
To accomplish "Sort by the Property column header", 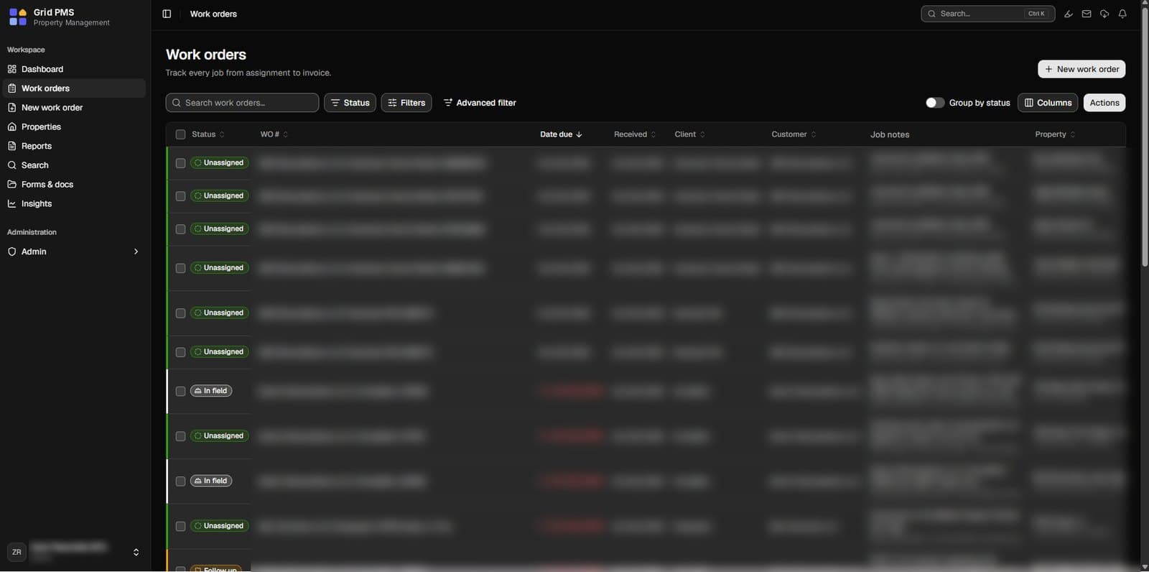I will tap(1055, 134).
